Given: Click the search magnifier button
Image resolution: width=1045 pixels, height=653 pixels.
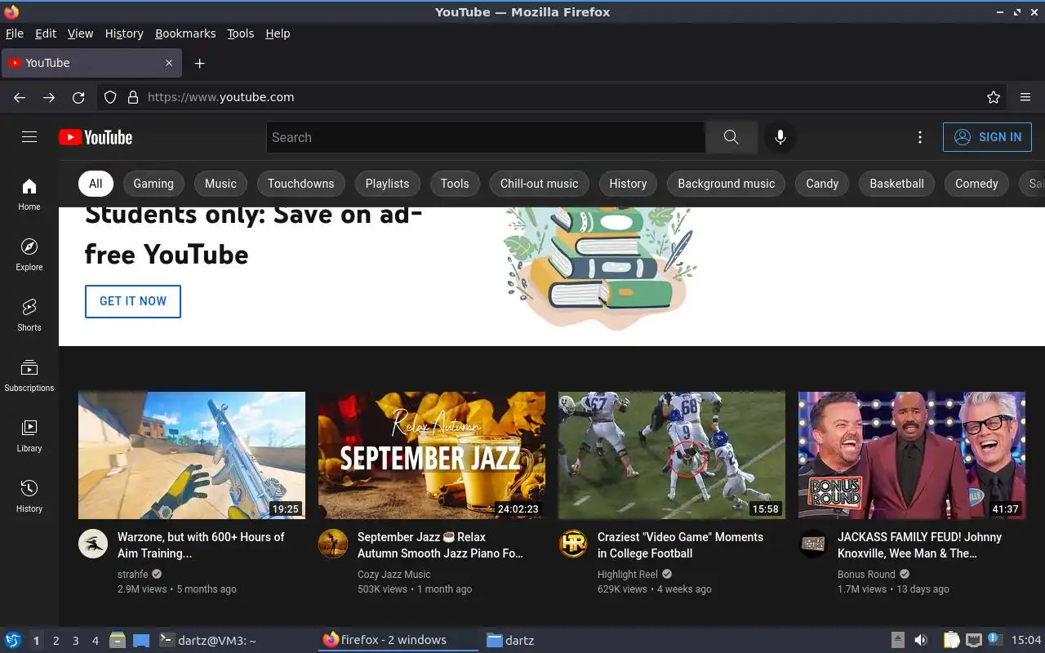Looking at the screenshot, I should [x=731, y=137].
